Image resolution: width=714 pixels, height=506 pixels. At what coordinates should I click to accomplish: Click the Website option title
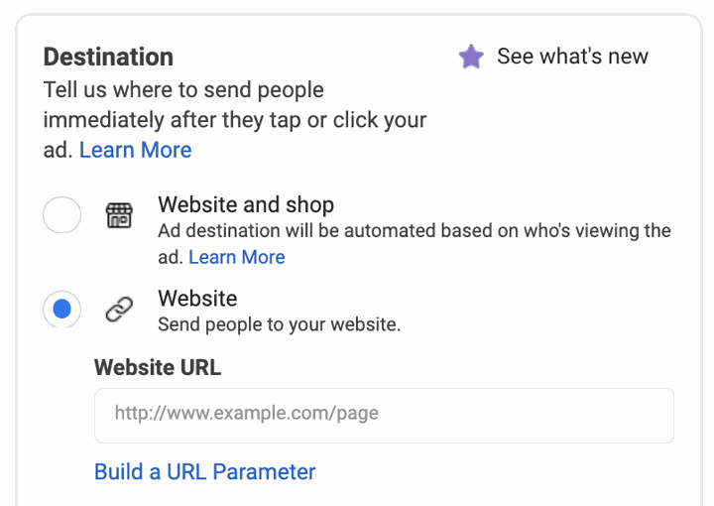(197, 299)
